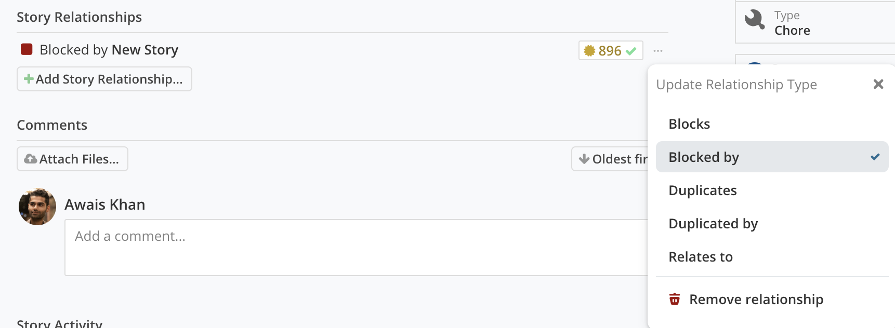Open the relationship options ellipsis menu
The image size is (895, 328).
coord(658,51)
